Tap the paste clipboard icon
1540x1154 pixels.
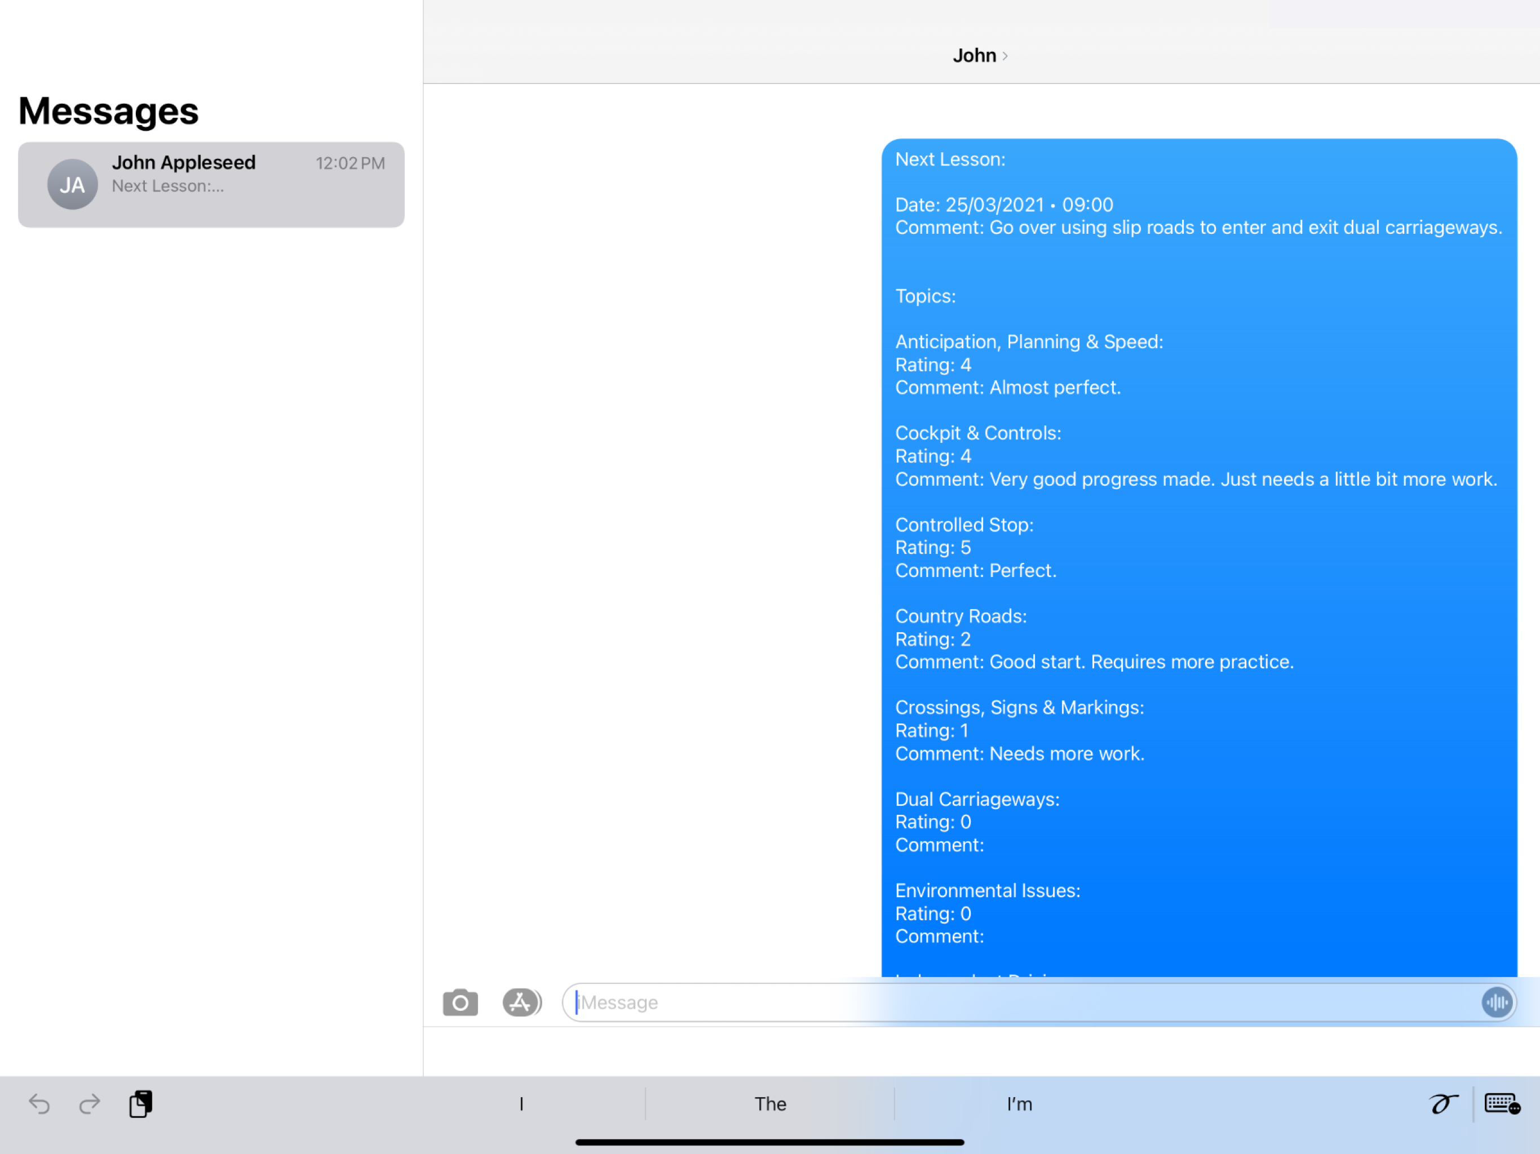[140, 1104]
